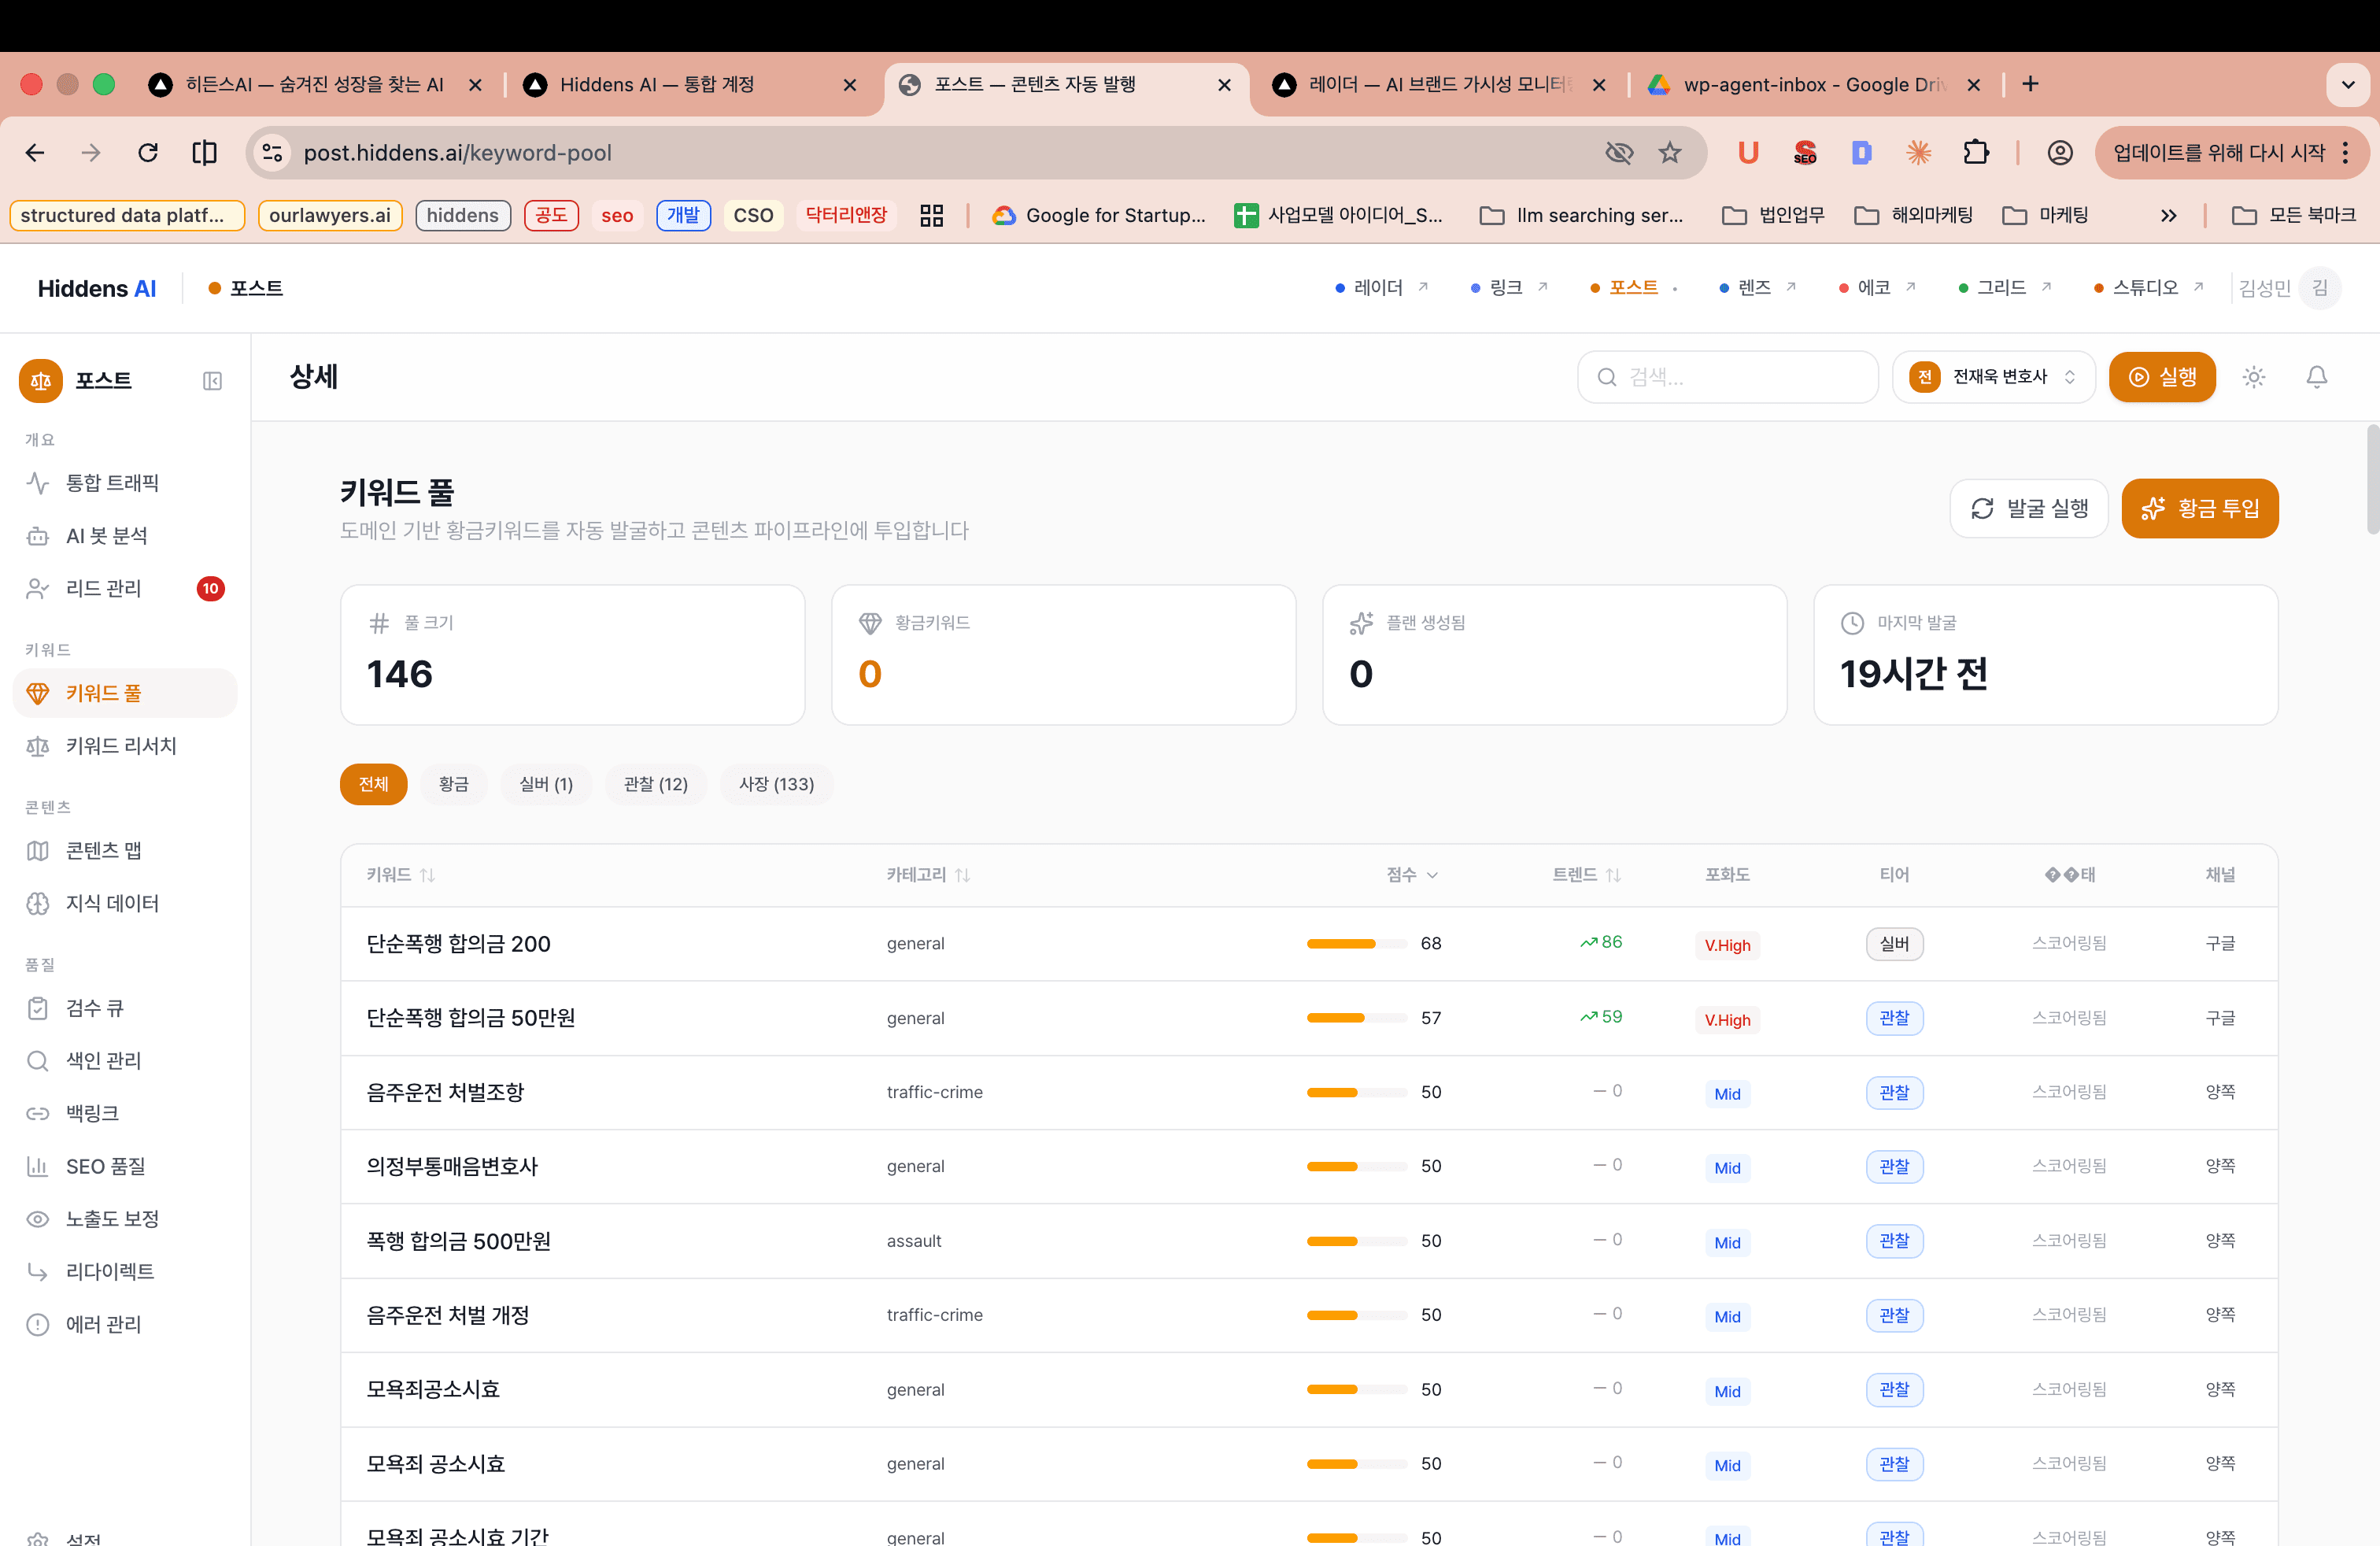The width and height of the screenshot is (2380, 1546).
Task: Select the 실버 (1) filter tab
Action: coord(546,784)
